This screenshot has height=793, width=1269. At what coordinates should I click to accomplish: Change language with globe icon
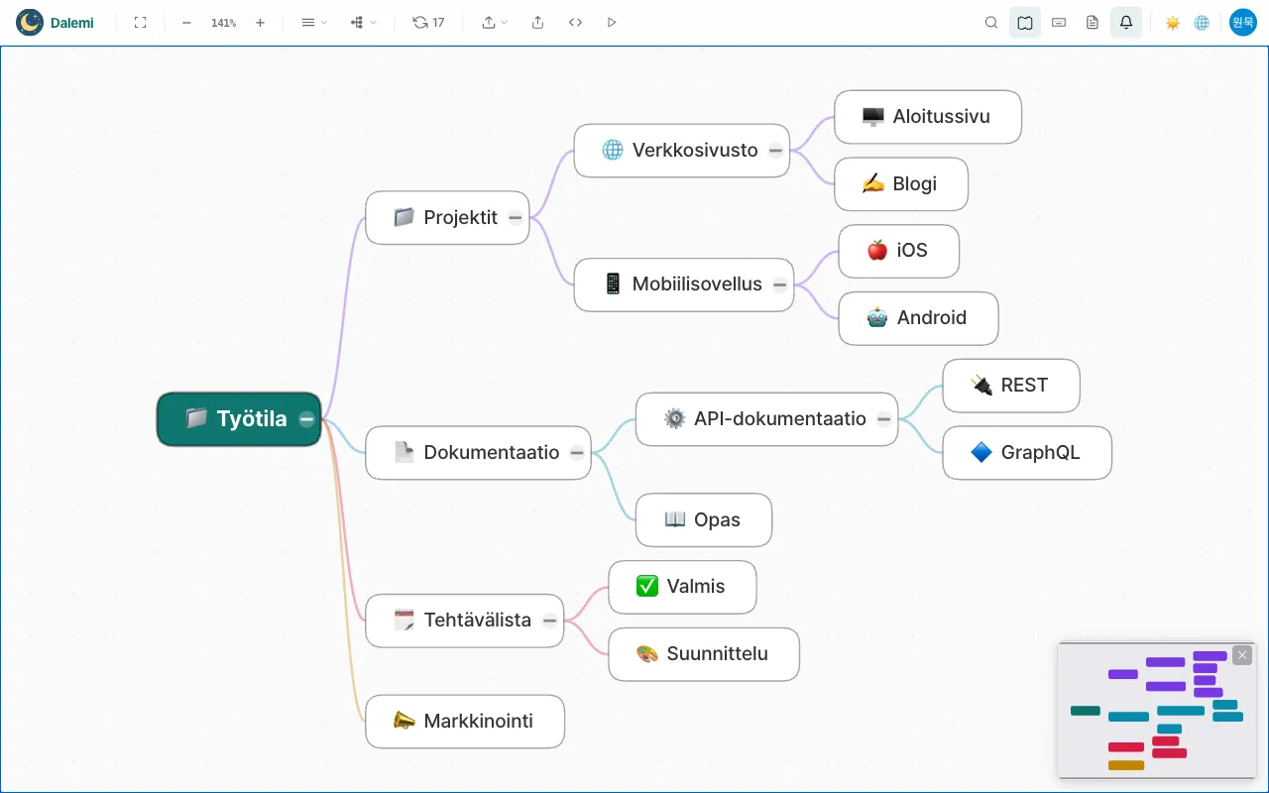tap(1202, 22)
